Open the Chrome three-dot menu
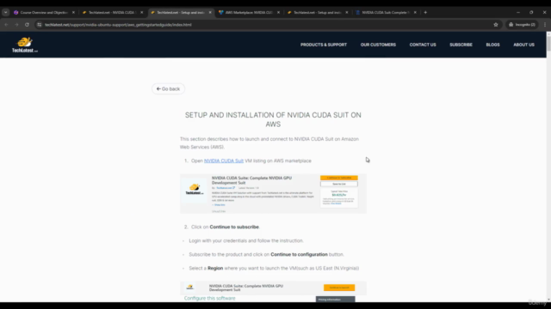 click(x=545, y=25)
